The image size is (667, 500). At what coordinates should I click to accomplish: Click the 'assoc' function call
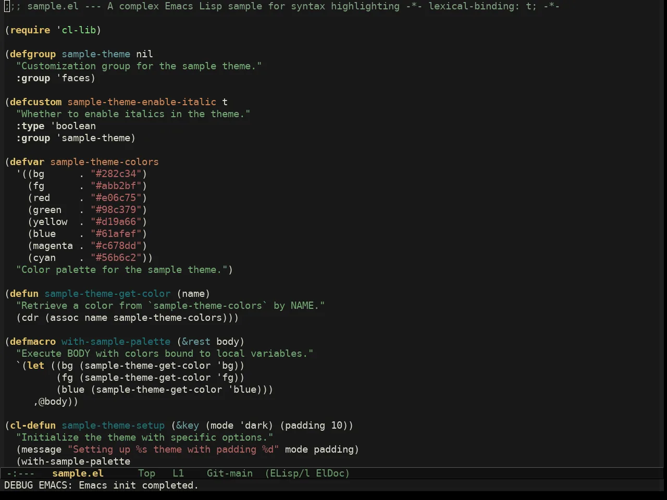coord(64,317)
